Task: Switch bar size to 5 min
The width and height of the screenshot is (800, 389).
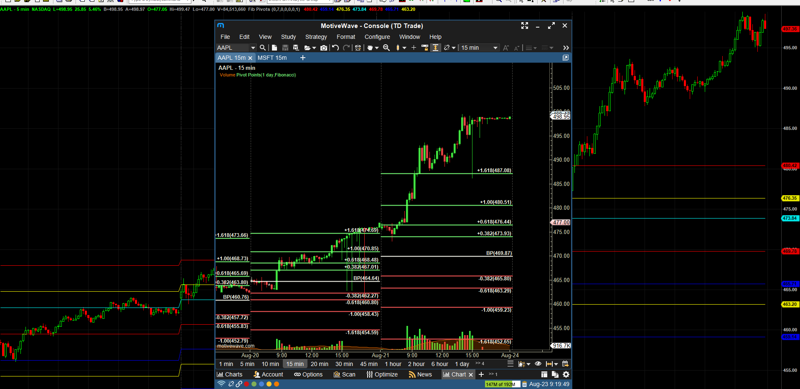Action: click(247, 364)
